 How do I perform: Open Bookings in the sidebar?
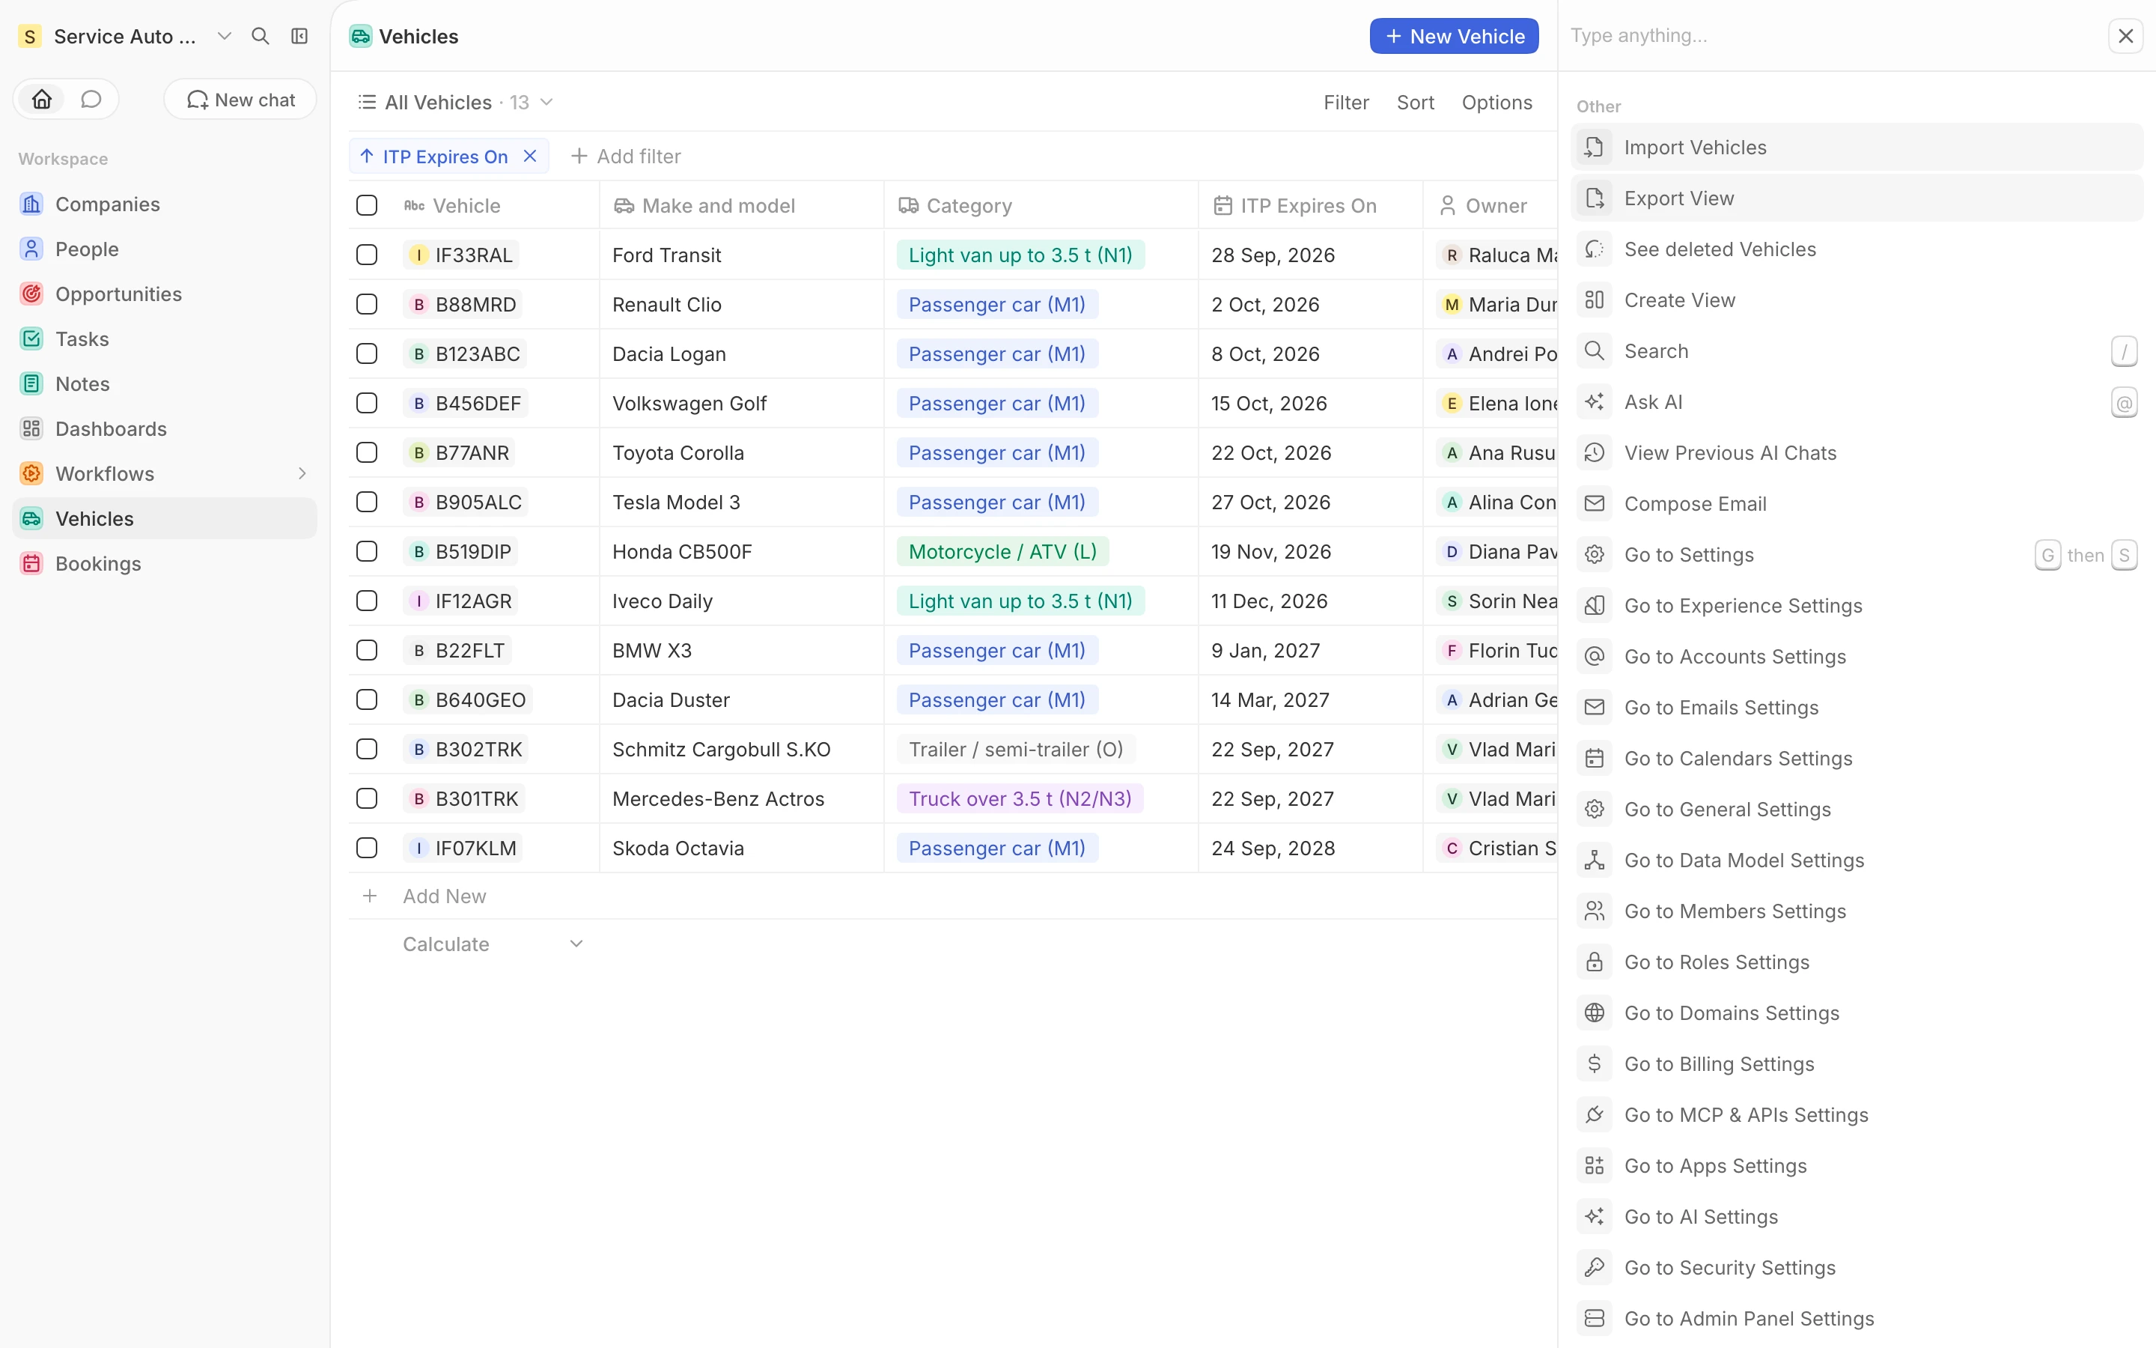pos(164,563)
